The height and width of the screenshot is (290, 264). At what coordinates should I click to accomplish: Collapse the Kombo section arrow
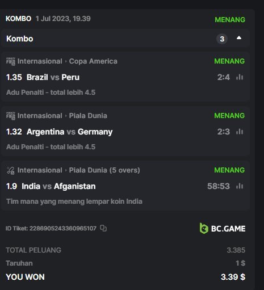click(x=239, y=38)
